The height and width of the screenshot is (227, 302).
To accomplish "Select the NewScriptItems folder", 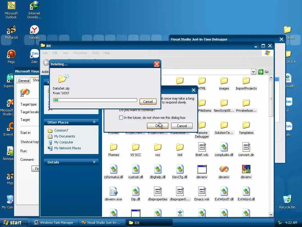I will tap(224, 106).
